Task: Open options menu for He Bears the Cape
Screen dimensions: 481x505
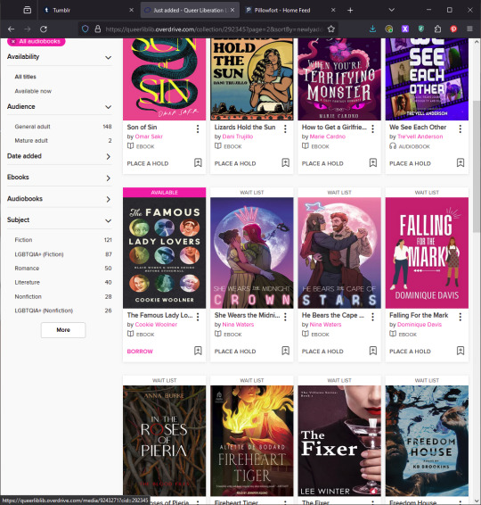Action: pos(372,317)
